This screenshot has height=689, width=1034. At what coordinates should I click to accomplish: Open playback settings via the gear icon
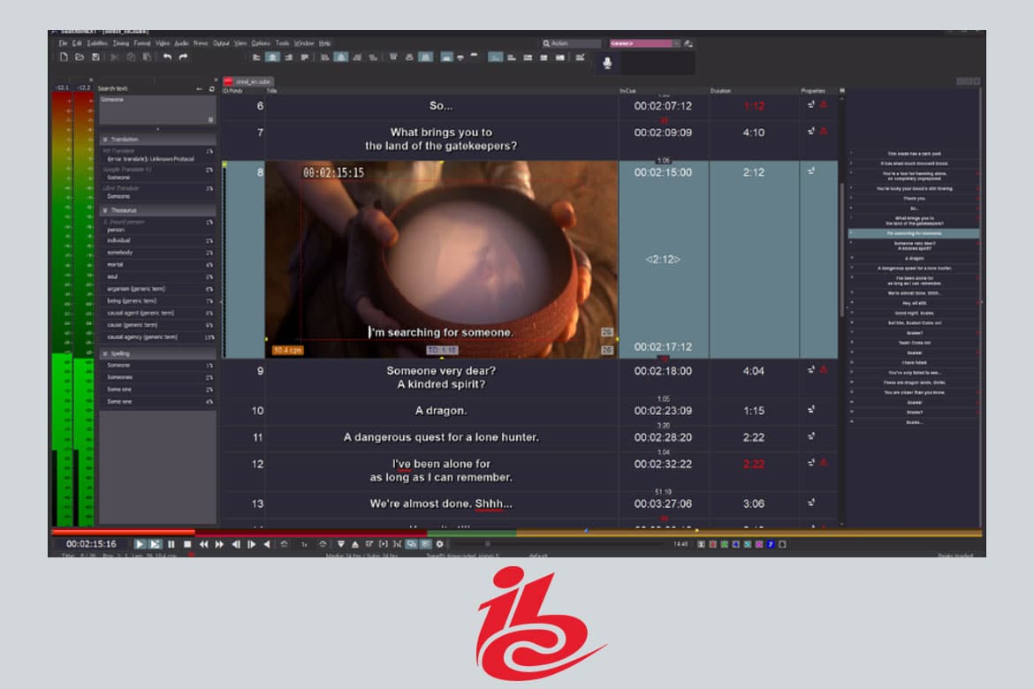tap(440, 545)
